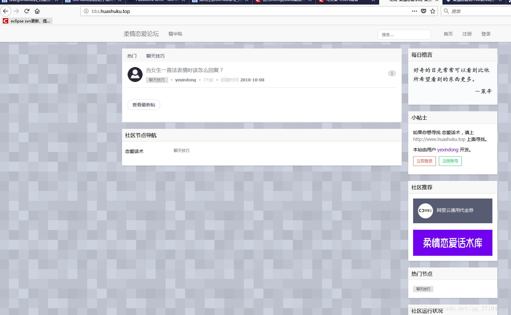Open 登录 in the top navigation
This screenshot has width=511, height=315.
tap(486, 34)
